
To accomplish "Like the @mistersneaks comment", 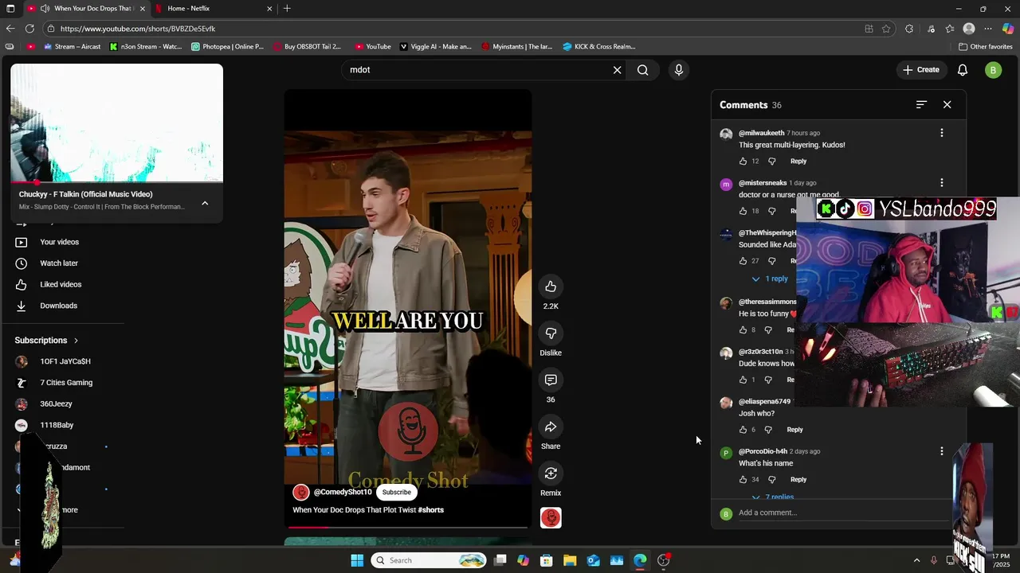I will [x=743, y=211].
